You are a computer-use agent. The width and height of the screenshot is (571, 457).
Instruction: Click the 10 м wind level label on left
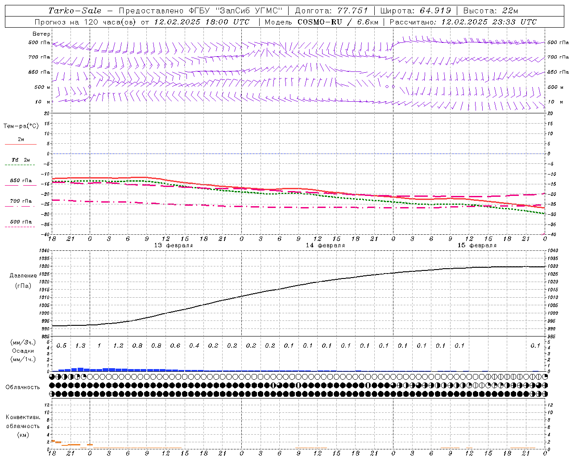pyautogui.click(x=43, y=102)
